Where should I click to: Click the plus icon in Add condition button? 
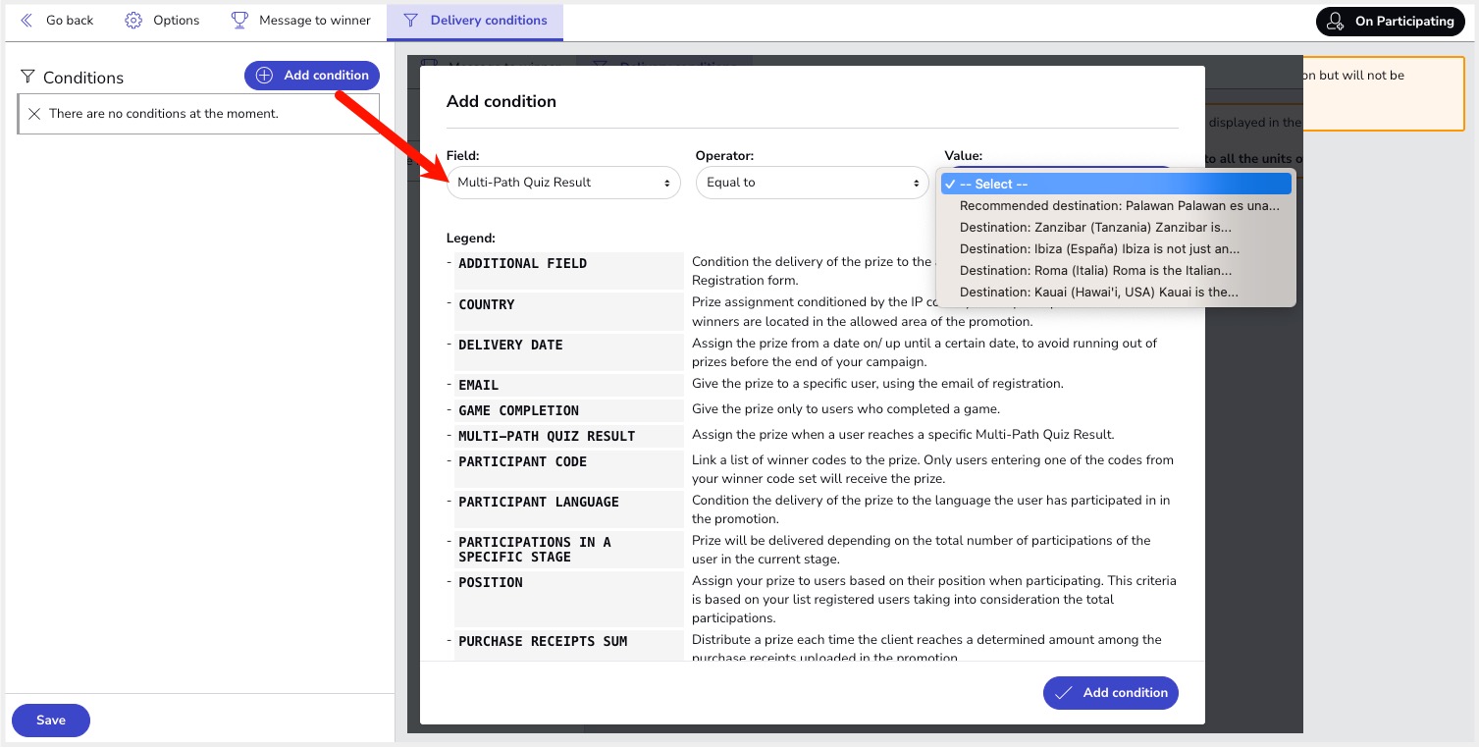(x=264, y=76)
